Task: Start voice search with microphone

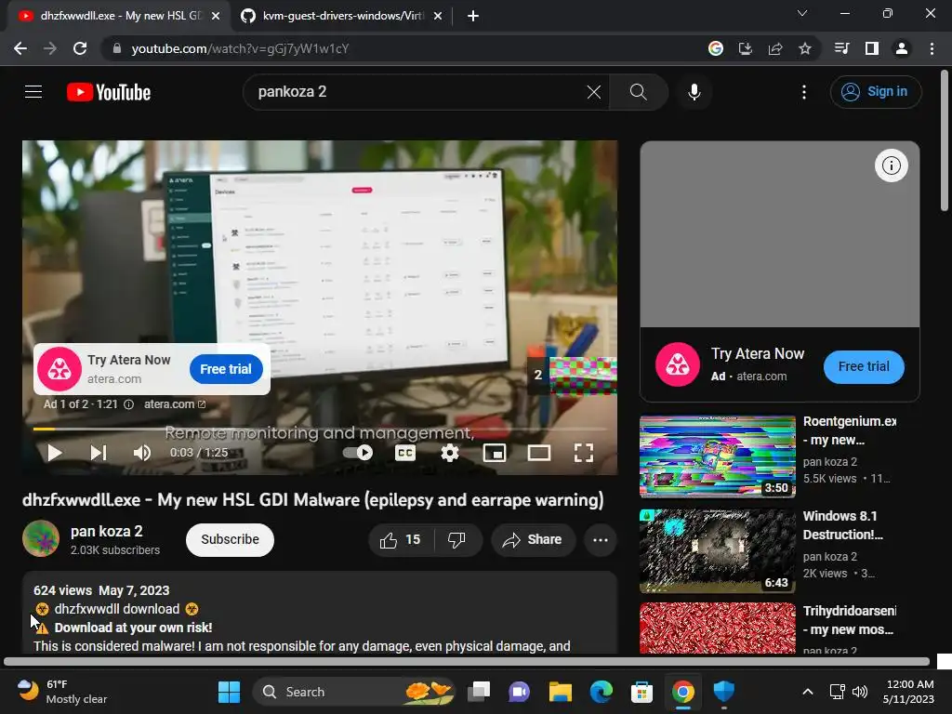Action: click(694, 92)
